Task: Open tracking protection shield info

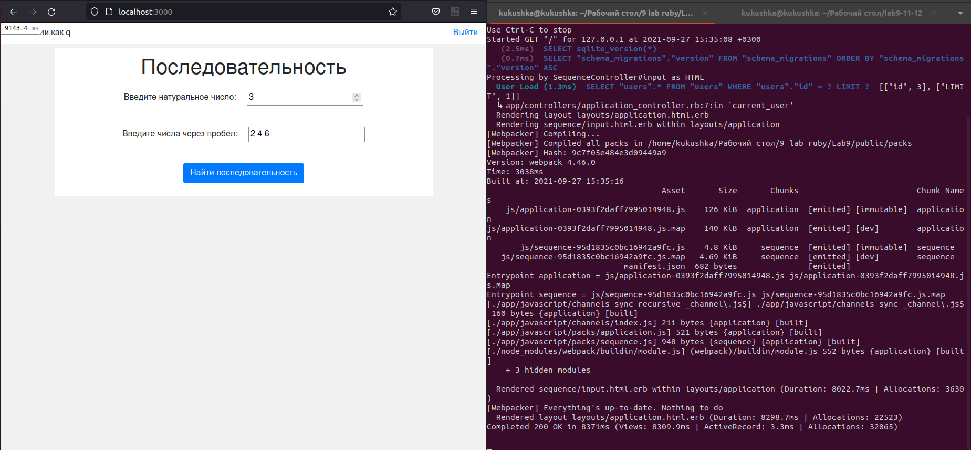Action: pyautogui.click(x=95, y=12)
